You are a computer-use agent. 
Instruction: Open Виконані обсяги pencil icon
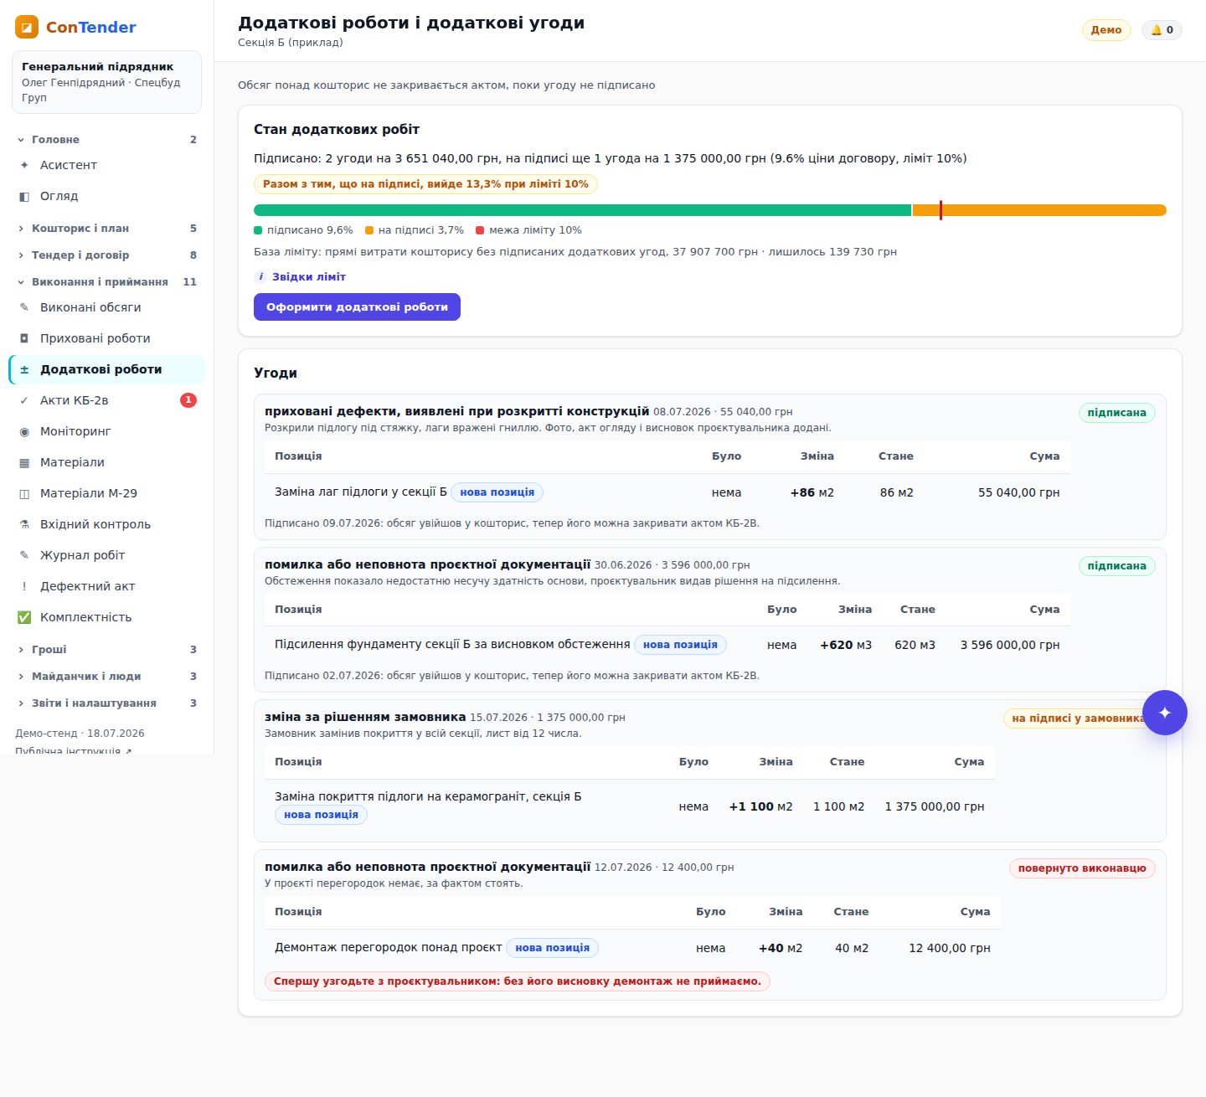pos(24,307)
